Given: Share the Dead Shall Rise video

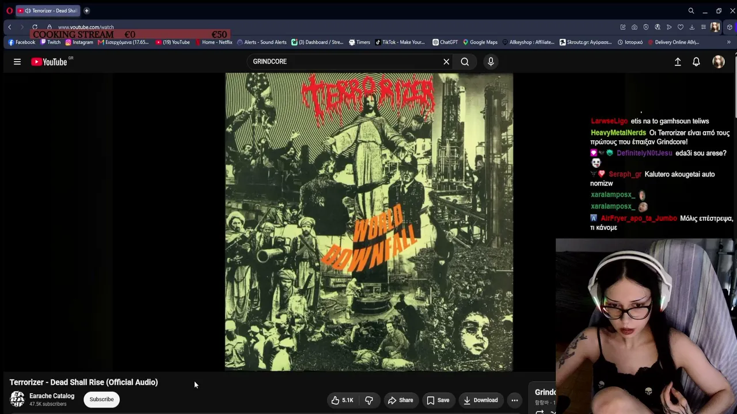Looking at the screenshot, I should [400, 400].
